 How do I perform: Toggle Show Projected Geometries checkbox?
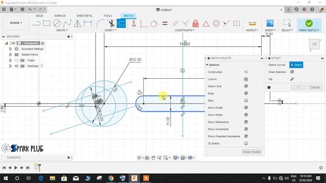coord(246,136)
